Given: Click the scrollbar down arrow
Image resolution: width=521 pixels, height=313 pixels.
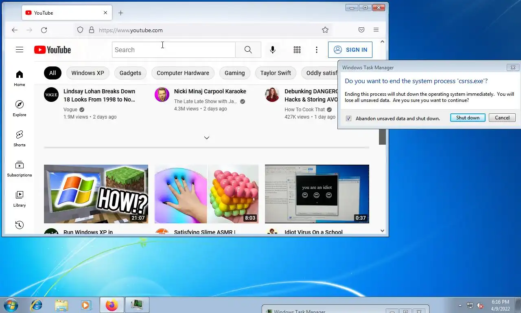Looking at the screenshot, I should point(382,231).
